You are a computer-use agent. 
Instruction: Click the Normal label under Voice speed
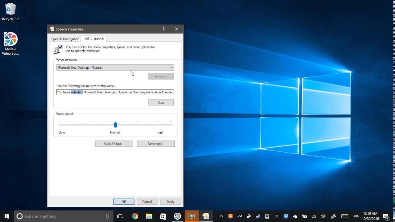point(115,132)
